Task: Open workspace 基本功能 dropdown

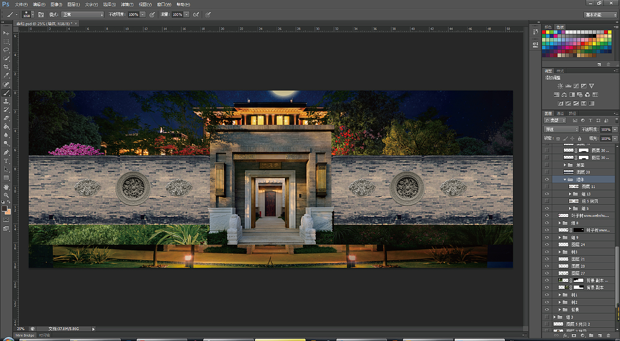Action: [600, 15]
